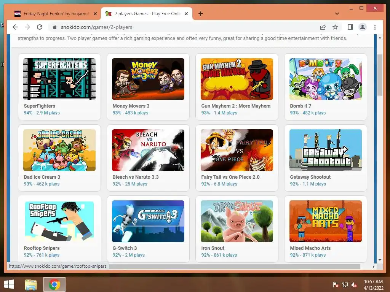This screenshot has width=390, height=292.
Task: Open the Chrome side panel icon
Action: pyautogui.click(x=350, y=27)
